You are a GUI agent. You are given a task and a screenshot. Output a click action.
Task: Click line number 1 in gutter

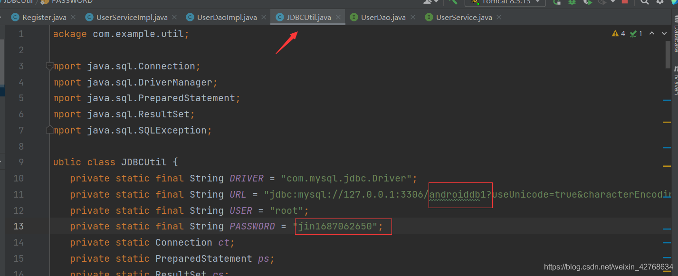click(21, 34)
